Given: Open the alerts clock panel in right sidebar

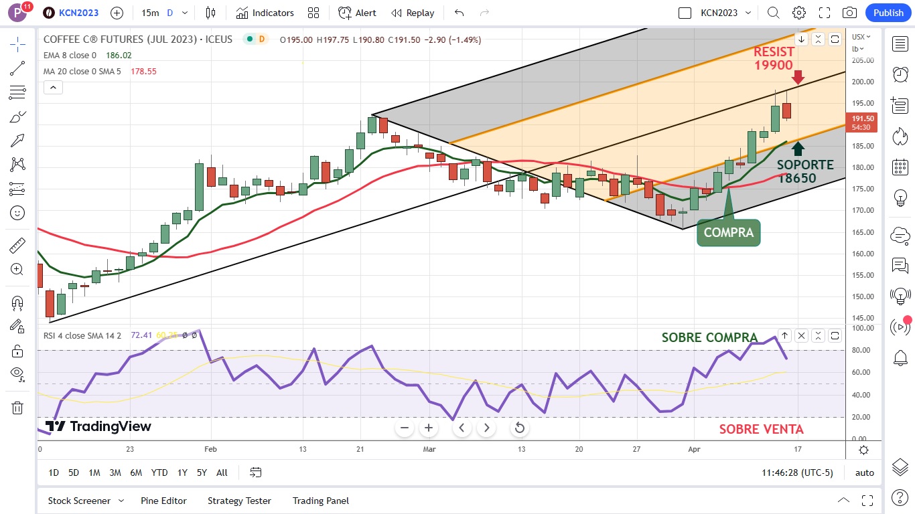Looking at the screenshot, I should coord(900,74).
